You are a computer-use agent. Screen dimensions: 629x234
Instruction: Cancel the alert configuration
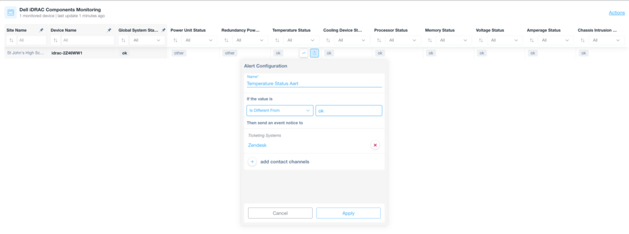(280, 213)
